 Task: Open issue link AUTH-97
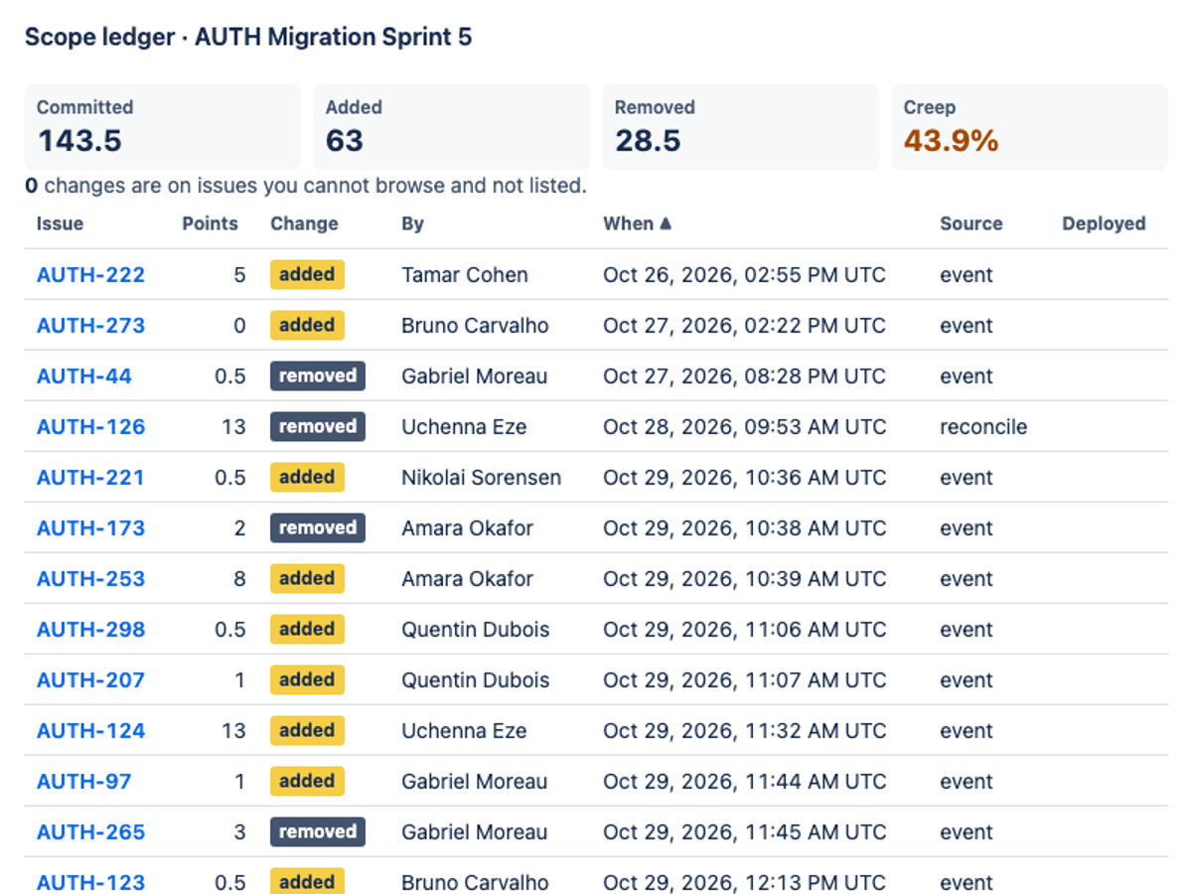pos(83,782)
